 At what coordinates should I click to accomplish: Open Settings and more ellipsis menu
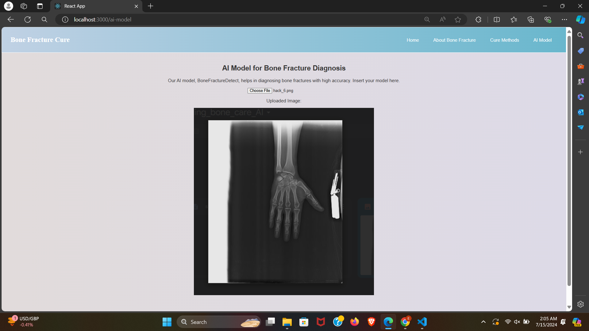click(564, 20)
